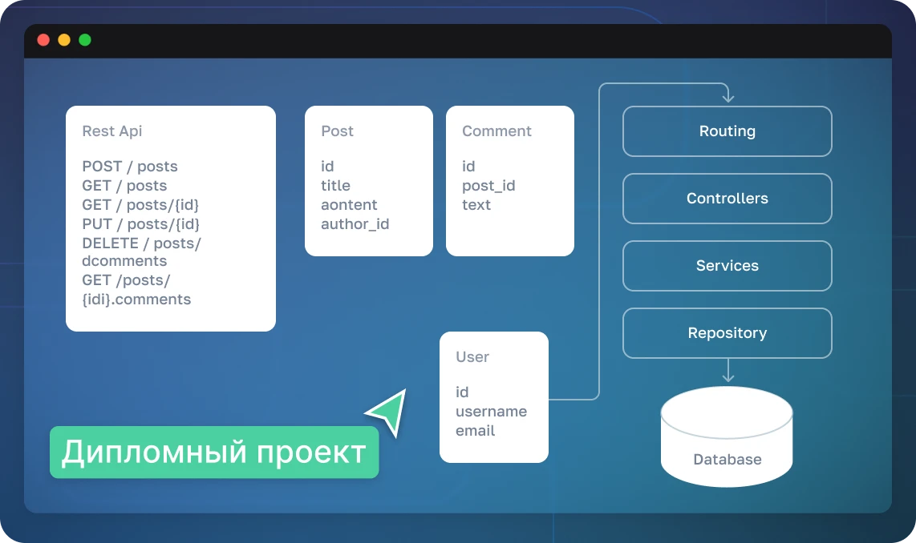Click the POST / posts endpoint line
This screenshot has height=543, width=916.
pyautogui.click(x=130, y=167)
